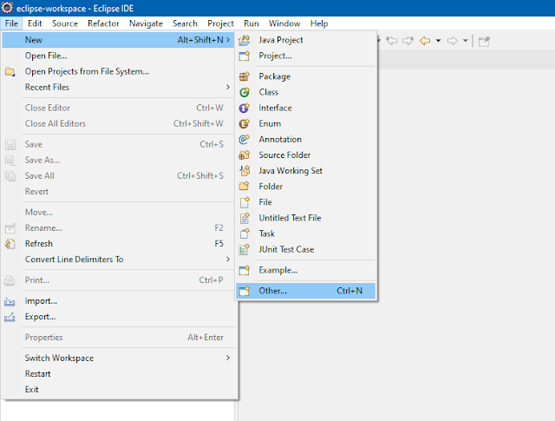Open the File menu
Image resolution: width=555 pixels, height=421 pixels.
click(11, 23)
